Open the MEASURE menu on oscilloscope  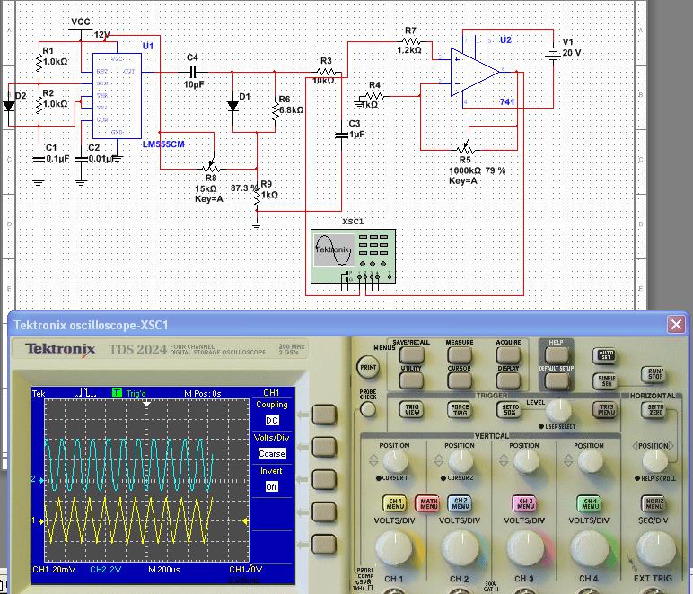click(459, 354)
